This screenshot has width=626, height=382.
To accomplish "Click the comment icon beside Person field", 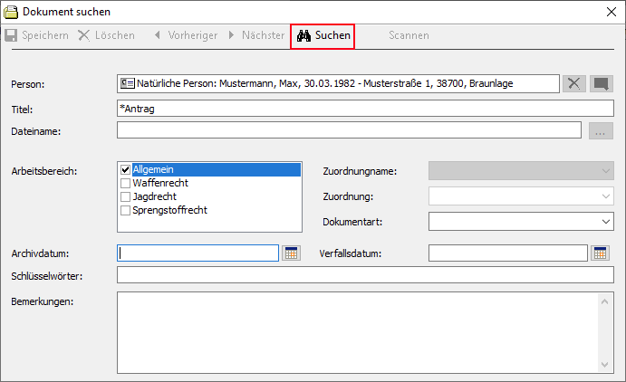I will point(601,83).
